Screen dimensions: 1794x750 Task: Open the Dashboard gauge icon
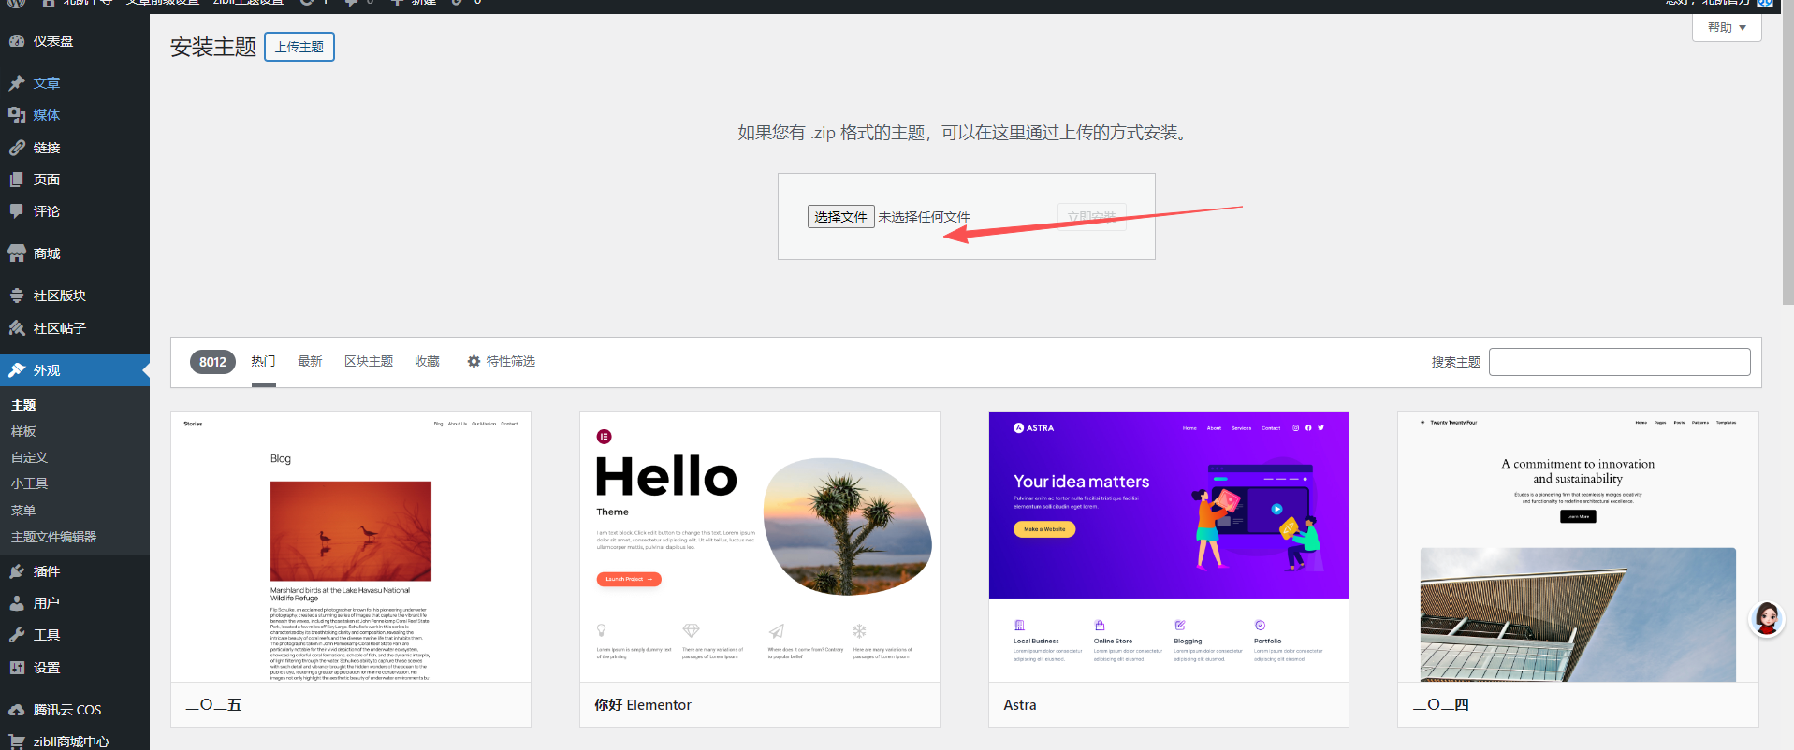point(17,41)
